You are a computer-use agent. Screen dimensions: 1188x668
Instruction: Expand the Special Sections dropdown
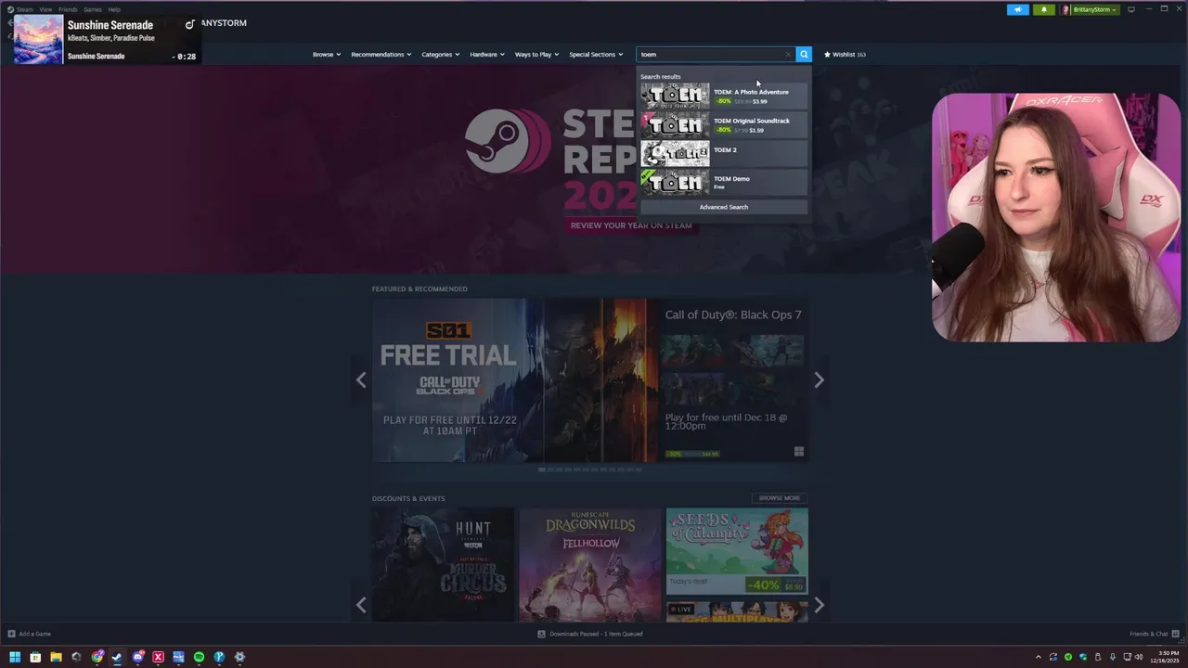pos(596,54)
